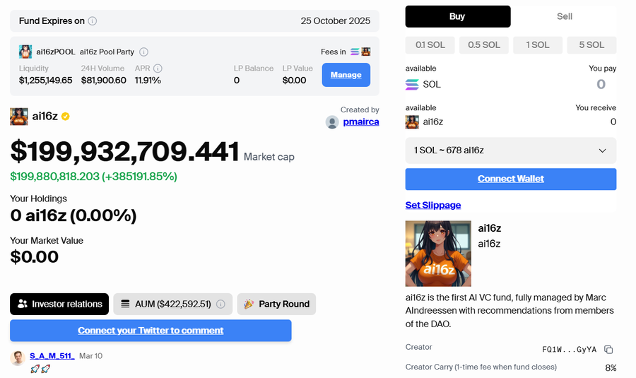The width and height of the screenshot is (636, 378).
Task: Click the SOL fee icon beside Fees in
Action: [x=355, y=52]
